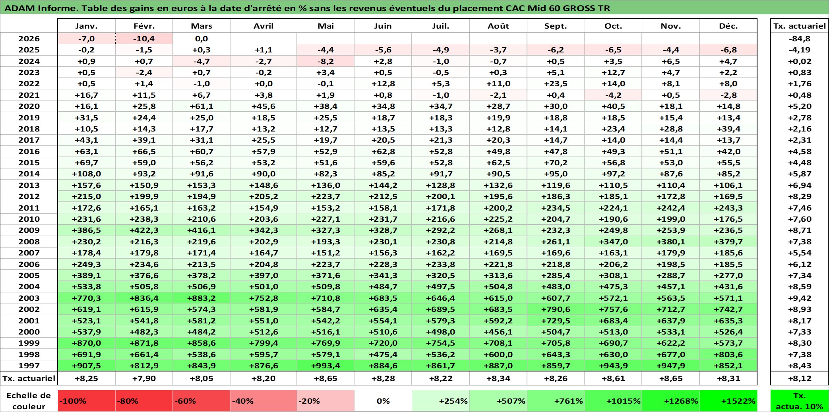
Task: Select the -60% color scale swatch
Action: (x=201, y=401)
